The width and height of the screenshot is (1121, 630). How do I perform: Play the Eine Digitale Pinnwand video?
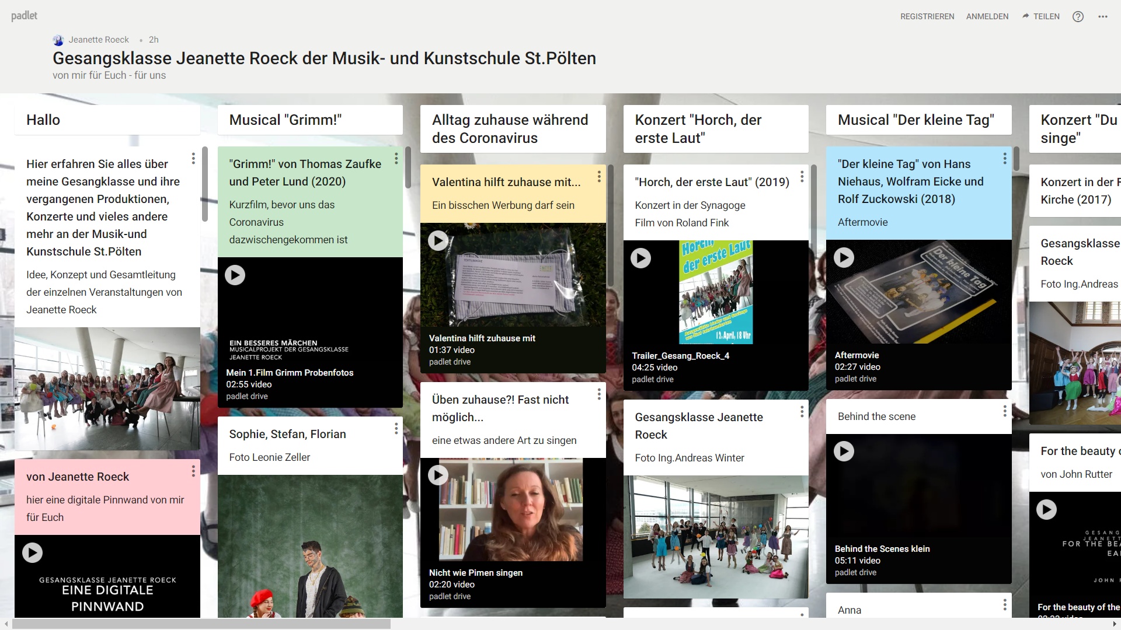pos(32,552)
